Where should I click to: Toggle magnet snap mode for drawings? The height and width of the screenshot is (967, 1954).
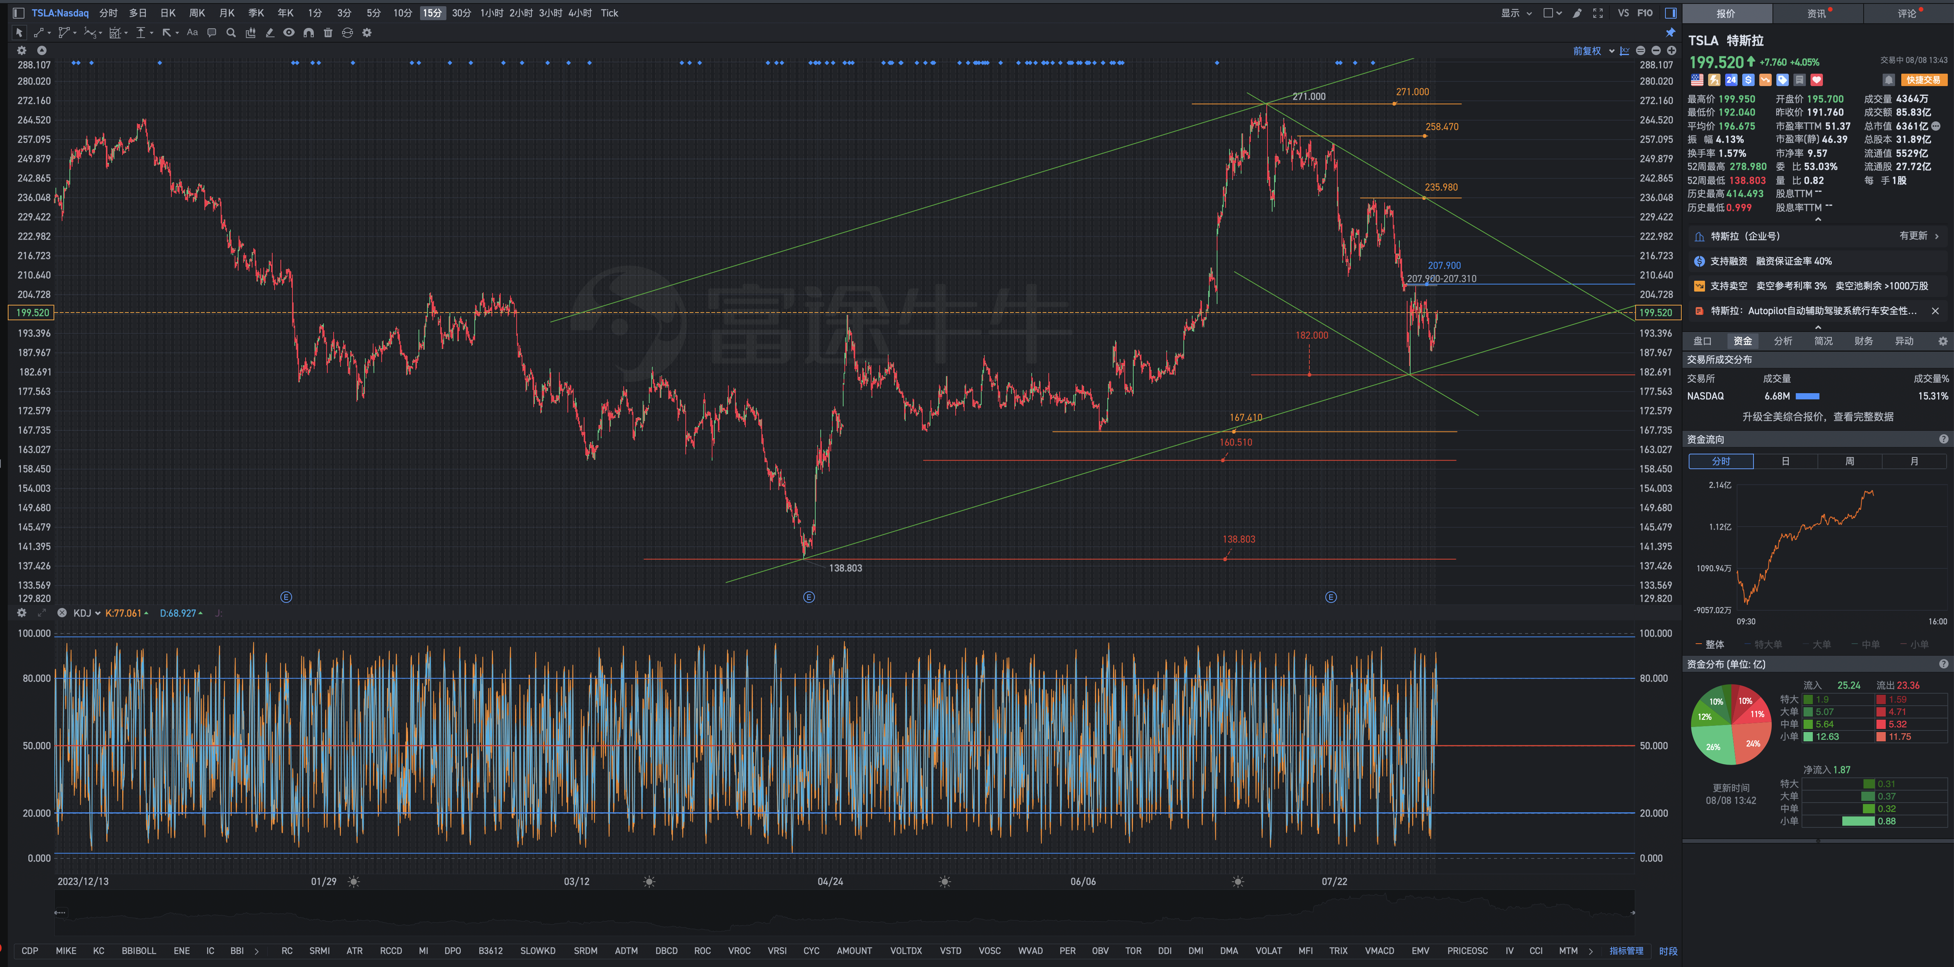pyautogui.click(x=309, y=33)
